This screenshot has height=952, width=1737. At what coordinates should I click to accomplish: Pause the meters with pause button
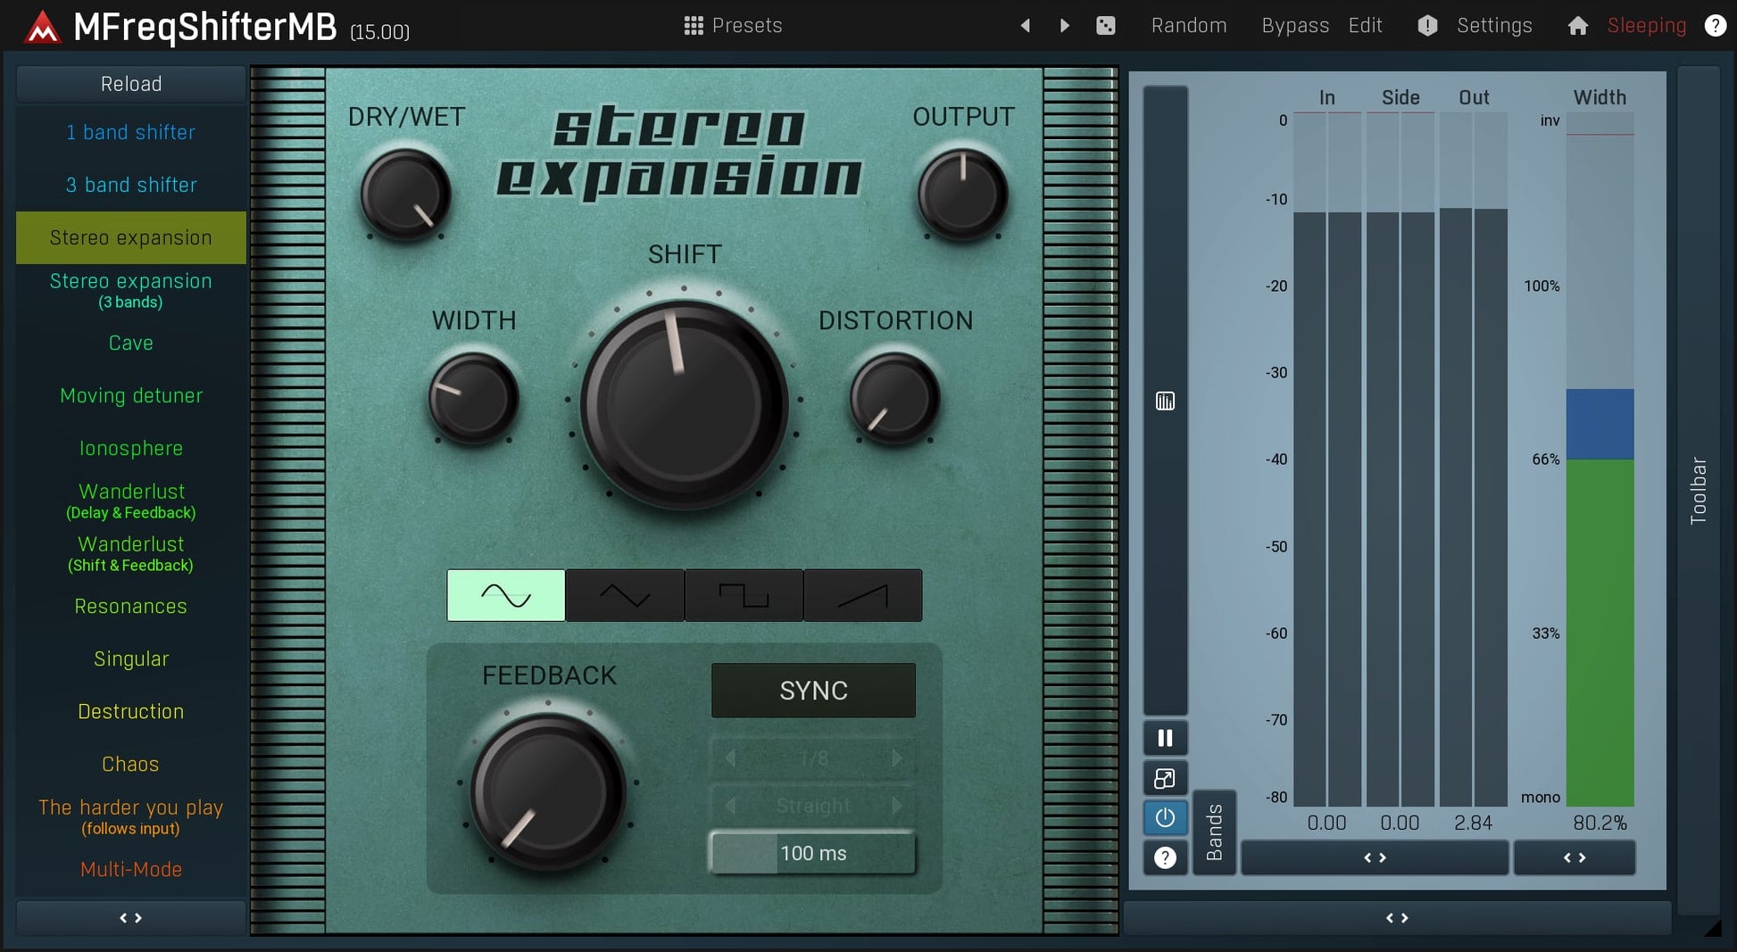(x=1165, y=738)
